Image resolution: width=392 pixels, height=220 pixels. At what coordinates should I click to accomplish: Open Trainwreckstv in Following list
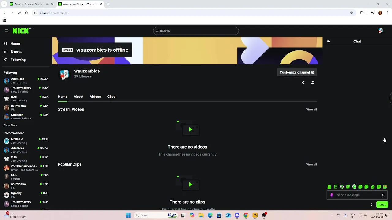[x=26, y=90]
